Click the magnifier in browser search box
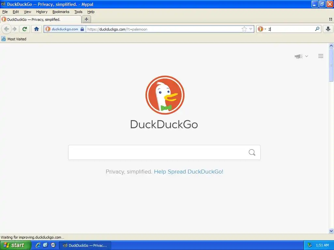The height and width of the screenshot is (250, 334). point(317,29)
